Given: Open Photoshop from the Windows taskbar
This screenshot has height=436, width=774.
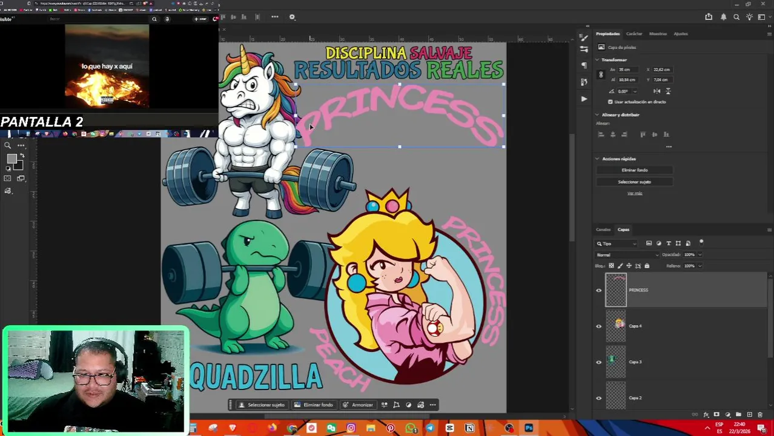Looking at the screenshot, I should tap(529, 428).
